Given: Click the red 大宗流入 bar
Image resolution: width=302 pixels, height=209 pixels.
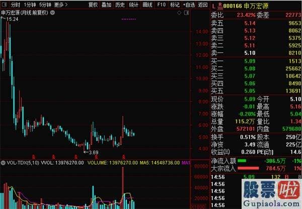Looking at the screenshot, I should coord(248,168).
